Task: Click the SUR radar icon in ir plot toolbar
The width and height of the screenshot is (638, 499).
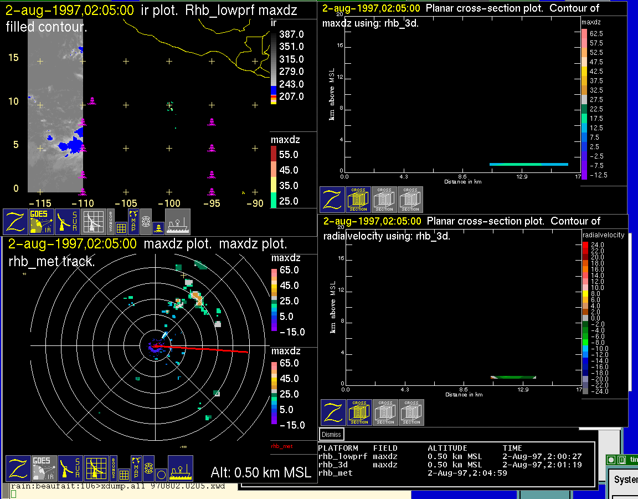Action: pos(68,222)
